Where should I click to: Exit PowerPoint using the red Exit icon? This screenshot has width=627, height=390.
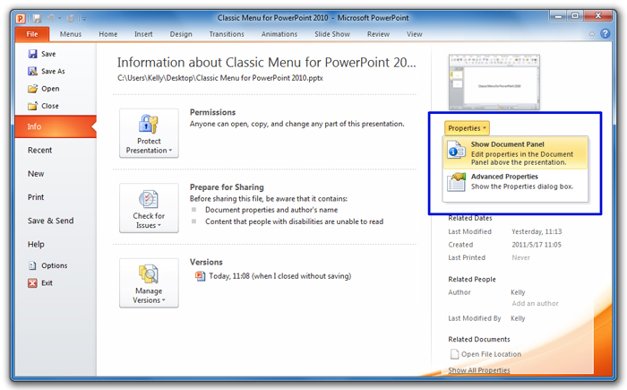click(33, 282)
